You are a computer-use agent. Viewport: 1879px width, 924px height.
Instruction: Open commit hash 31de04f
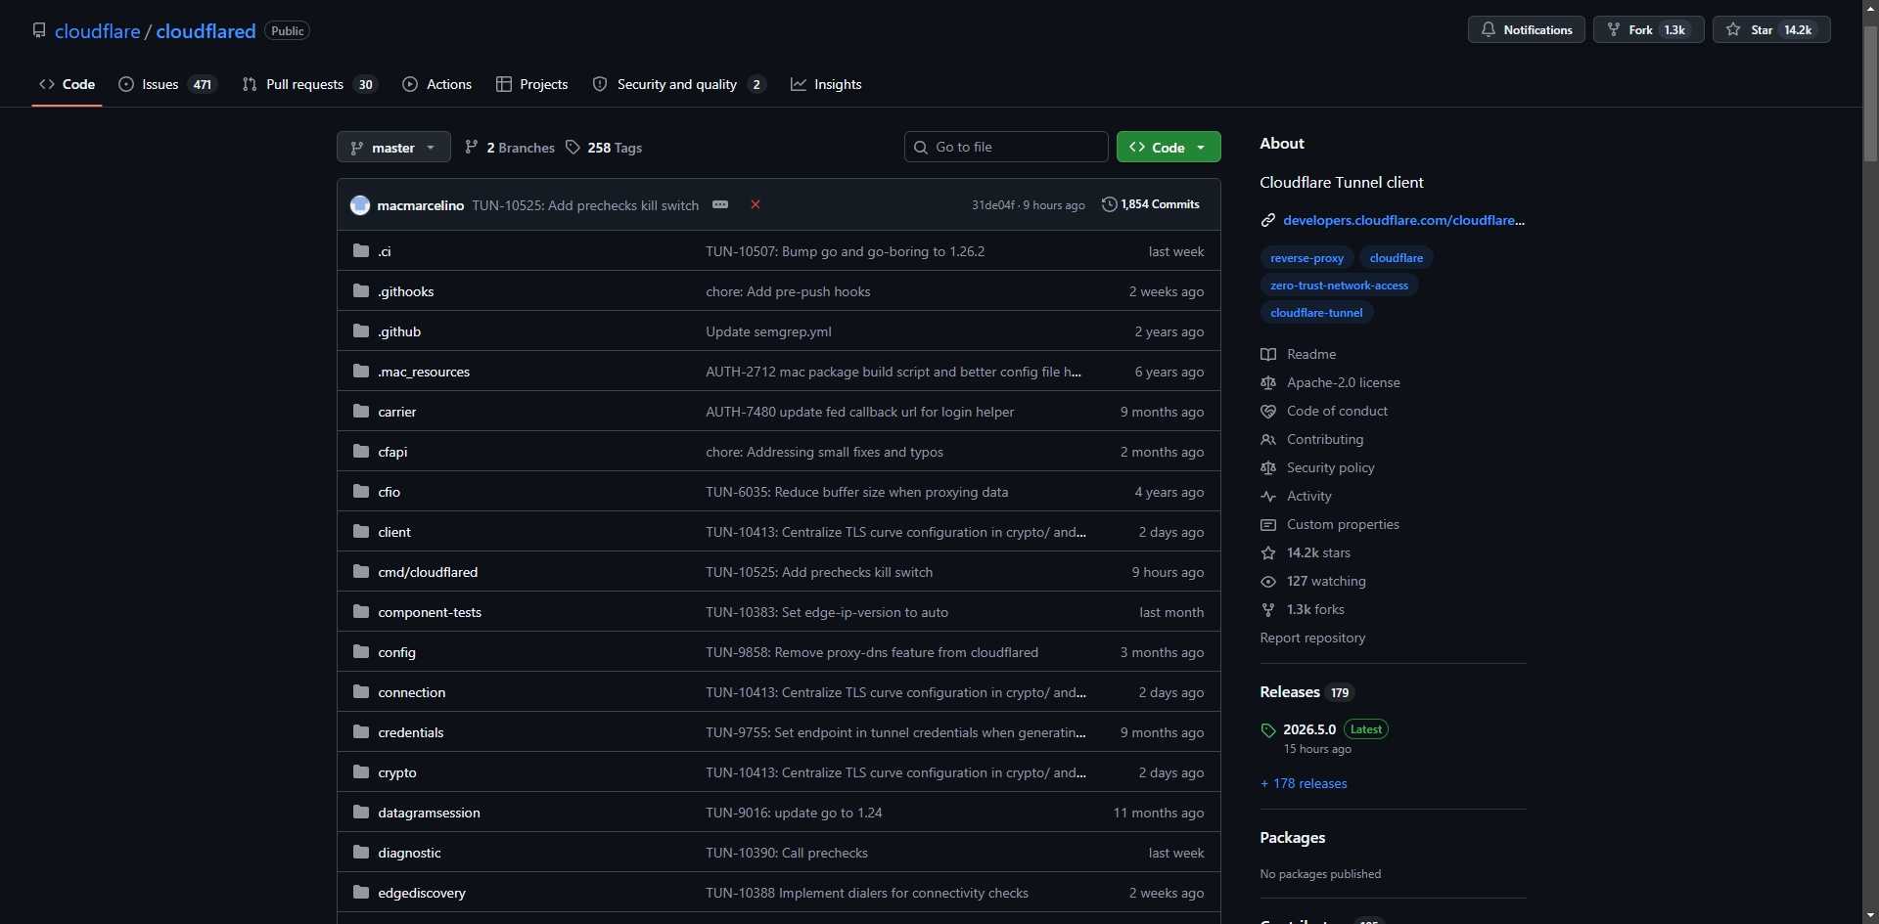pos(992,205)
